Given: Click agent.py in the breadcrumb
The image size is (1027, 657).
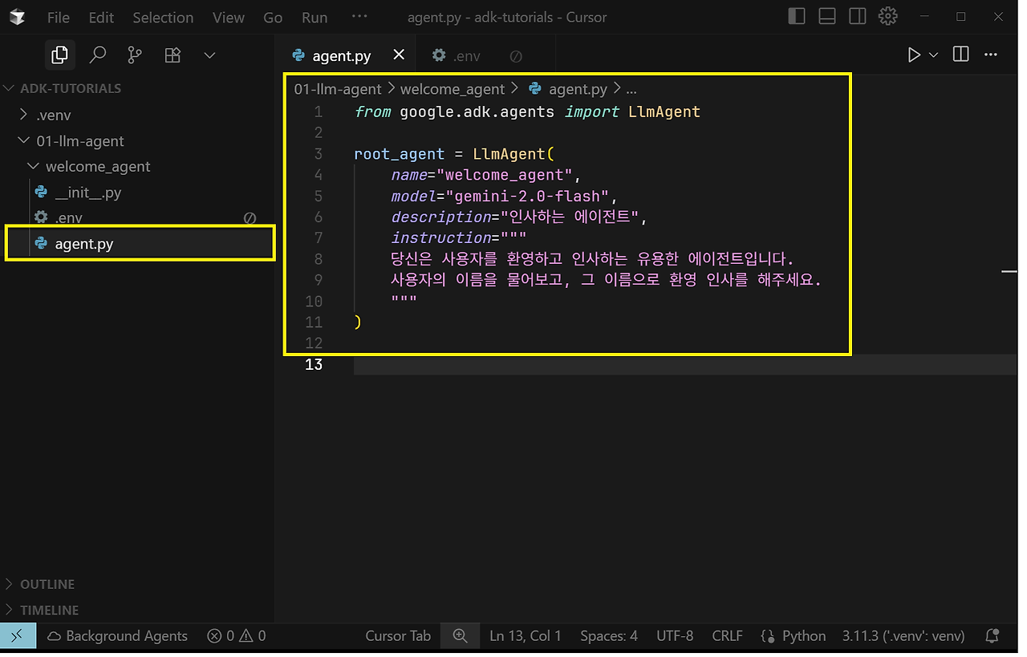Looking at the screenshot, I should [x=578, y=89].
